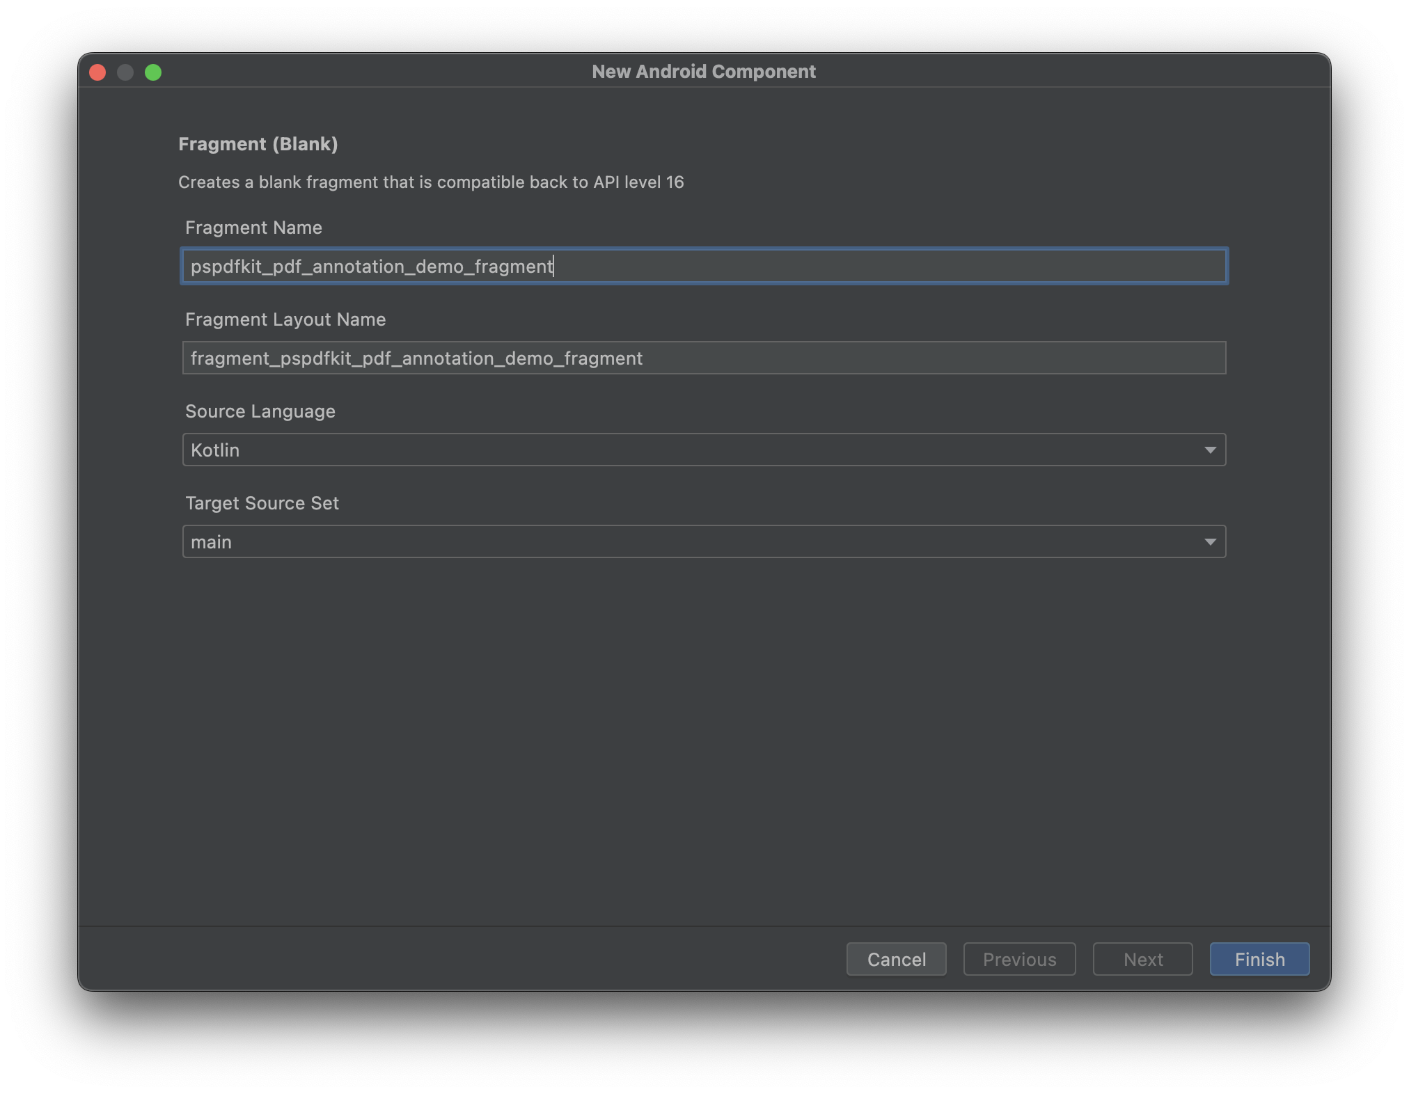This screenshot has height=1094, width=1409.
Task: Cancel the New Android Component dialog
Action: tap(896, 959)
